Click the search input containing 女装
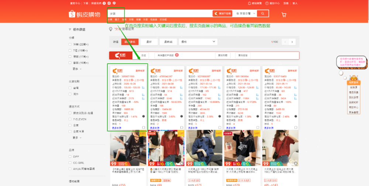 (x=160, y=14)
